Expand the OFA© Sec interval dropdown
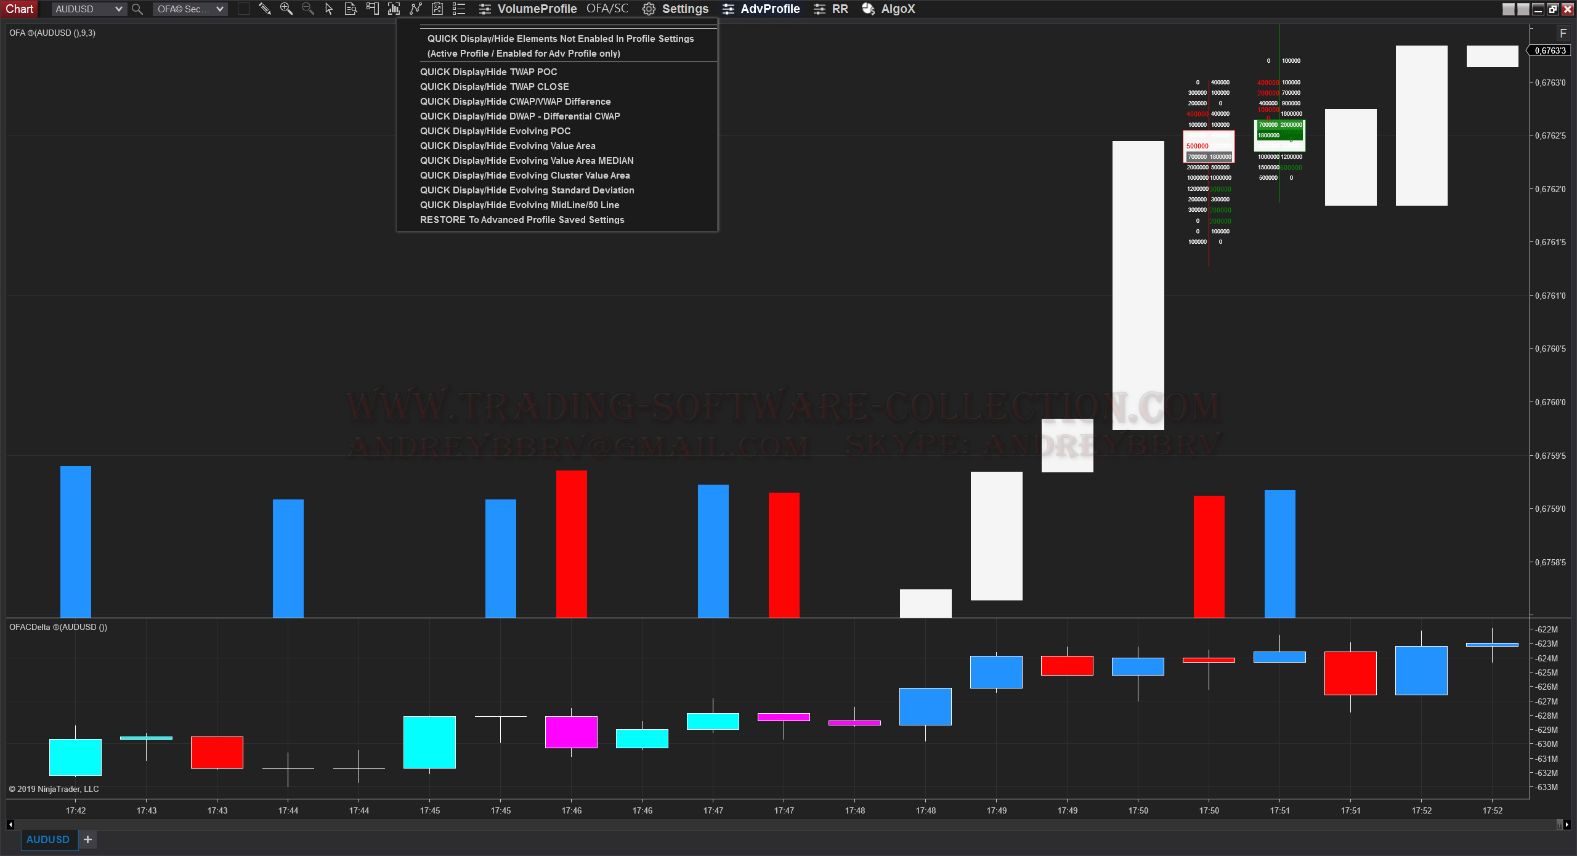This screenshot has height=856, width=1577. [x=190, y=9]
